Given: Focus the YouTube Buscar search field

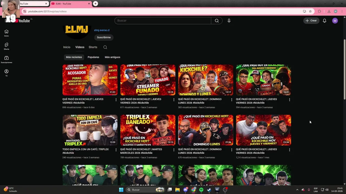Looking at the screenshot, I should pos(163,21).
